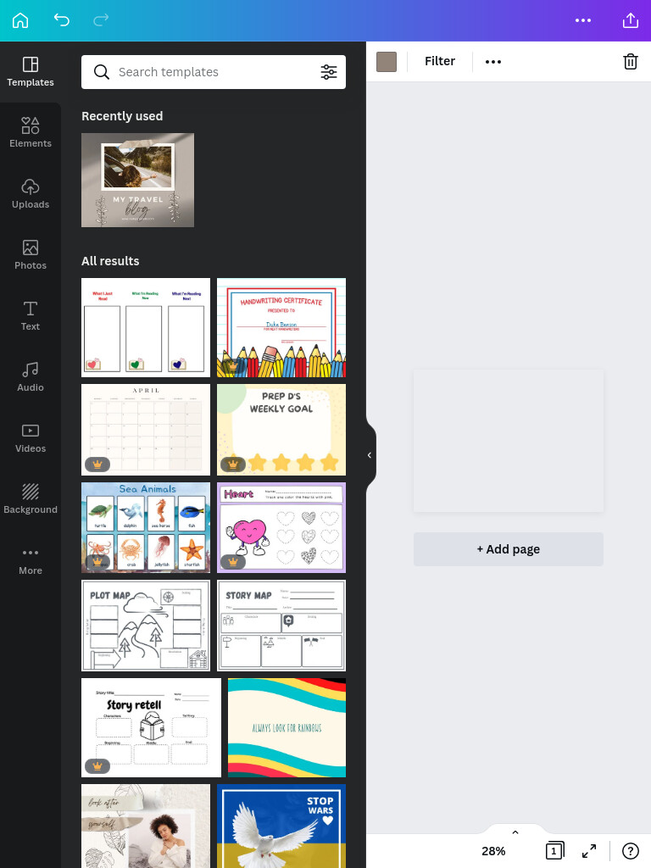Undo the last action
This screenshot has height=868, width=651.
pos(61,20)
